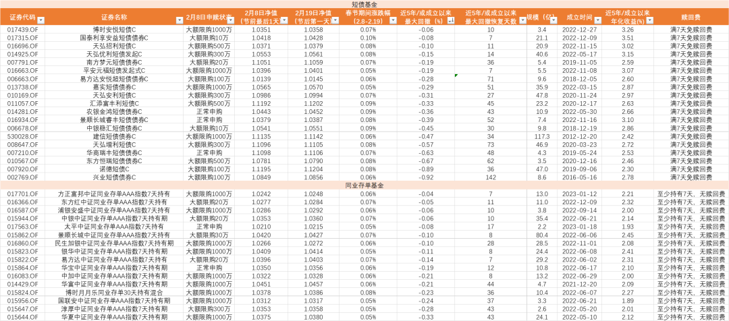Select 大额限购30万 in the 景顺长城中证同业存单 row

pyautogui.click(x=209, y=235)
